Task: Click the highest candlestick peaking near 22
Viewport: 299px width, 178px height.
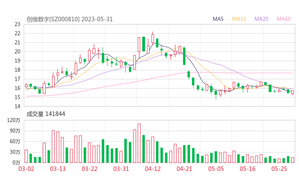Action: [153, 38]
